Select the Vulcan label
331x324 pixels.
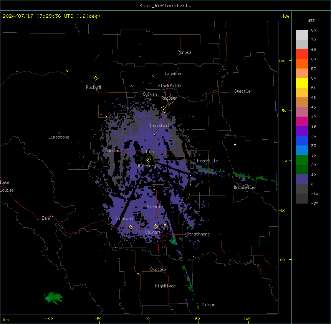point(209,305)
